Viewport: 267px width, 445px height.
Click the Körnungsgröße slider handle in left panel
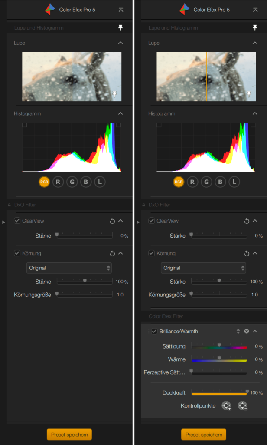tap(57, 293)
